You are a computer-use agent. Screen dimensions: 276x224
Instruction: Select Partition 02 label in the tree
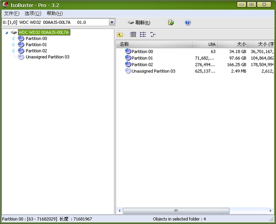tap(36, 51)
